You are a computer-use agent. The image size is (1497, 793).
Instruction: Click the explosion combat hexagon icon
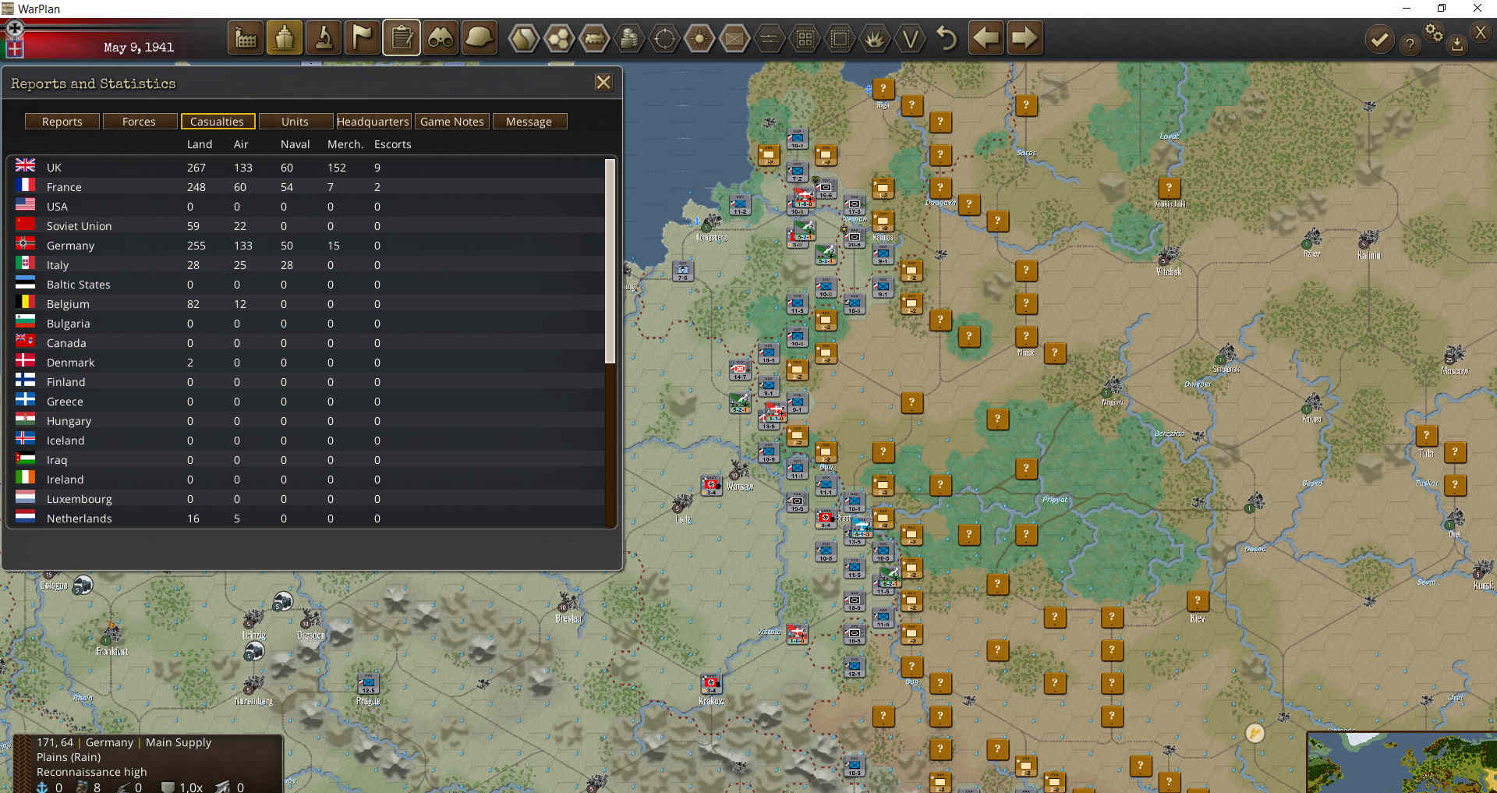[875, 38]
